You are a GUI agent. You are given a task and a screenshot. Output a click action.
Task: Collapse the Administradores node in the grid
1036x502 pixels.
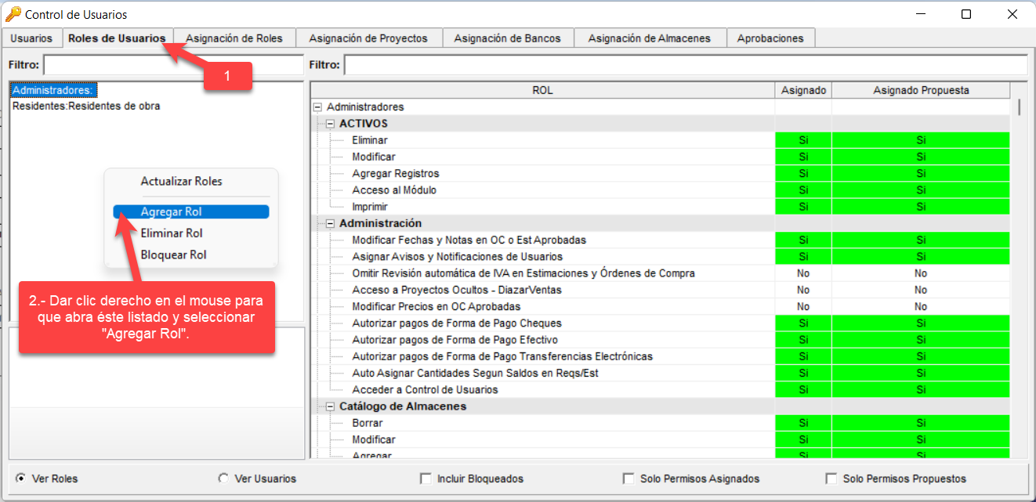[319, 107]
